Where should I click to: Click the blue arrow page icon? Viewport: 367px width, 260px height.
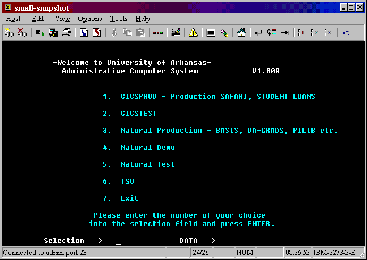84,32
